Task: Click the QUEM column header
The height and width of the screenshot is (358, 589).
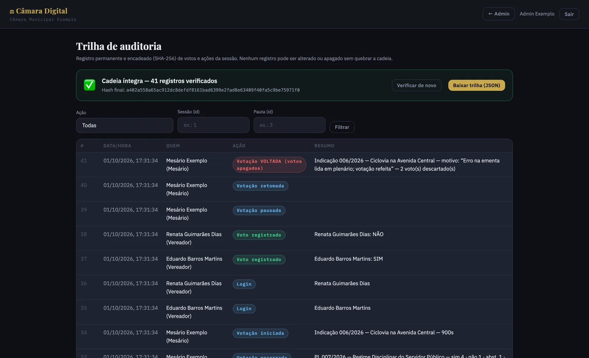Action: point(173,146)
